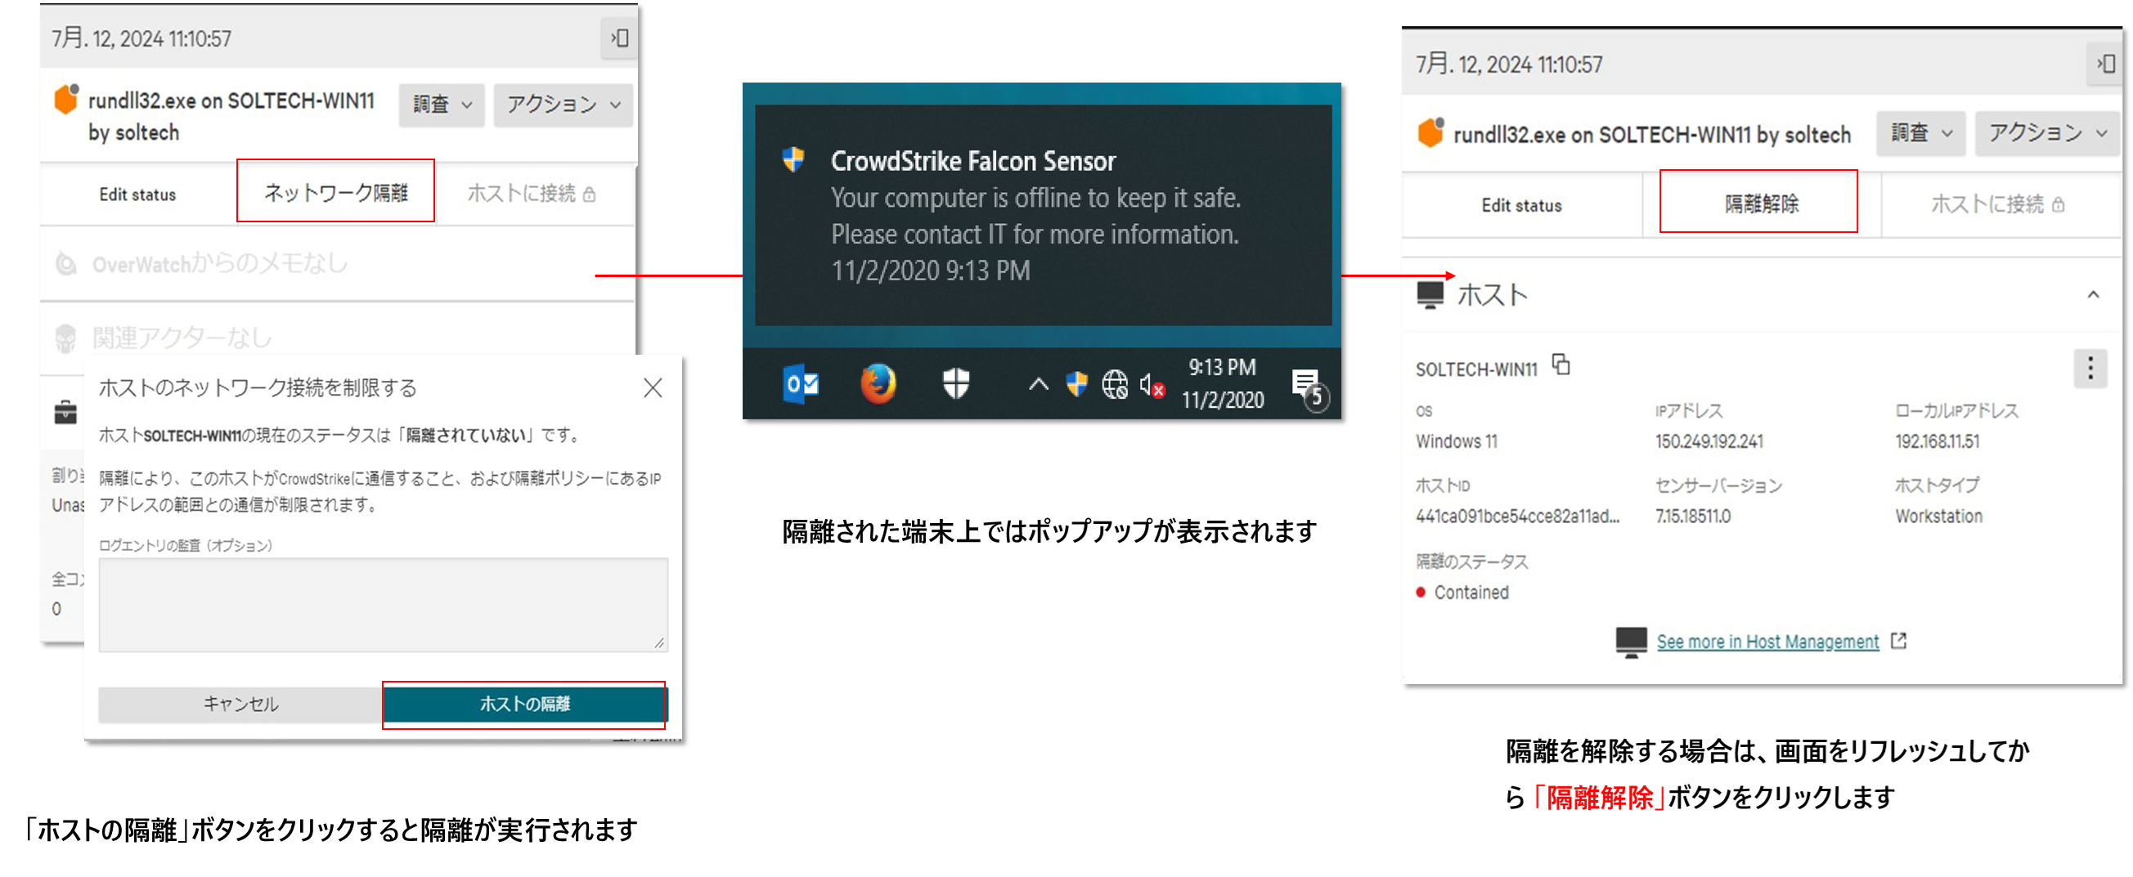This screenshot has width=2133, height=877.
Task: Click local IP address 192.168.11.51
Action: (x=1937, y=442)
